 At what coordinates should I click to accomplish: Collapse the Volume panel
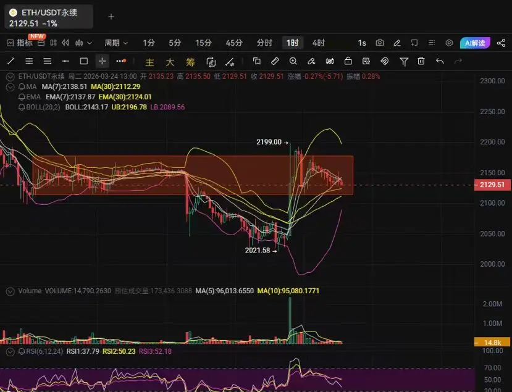coord(10,291)
